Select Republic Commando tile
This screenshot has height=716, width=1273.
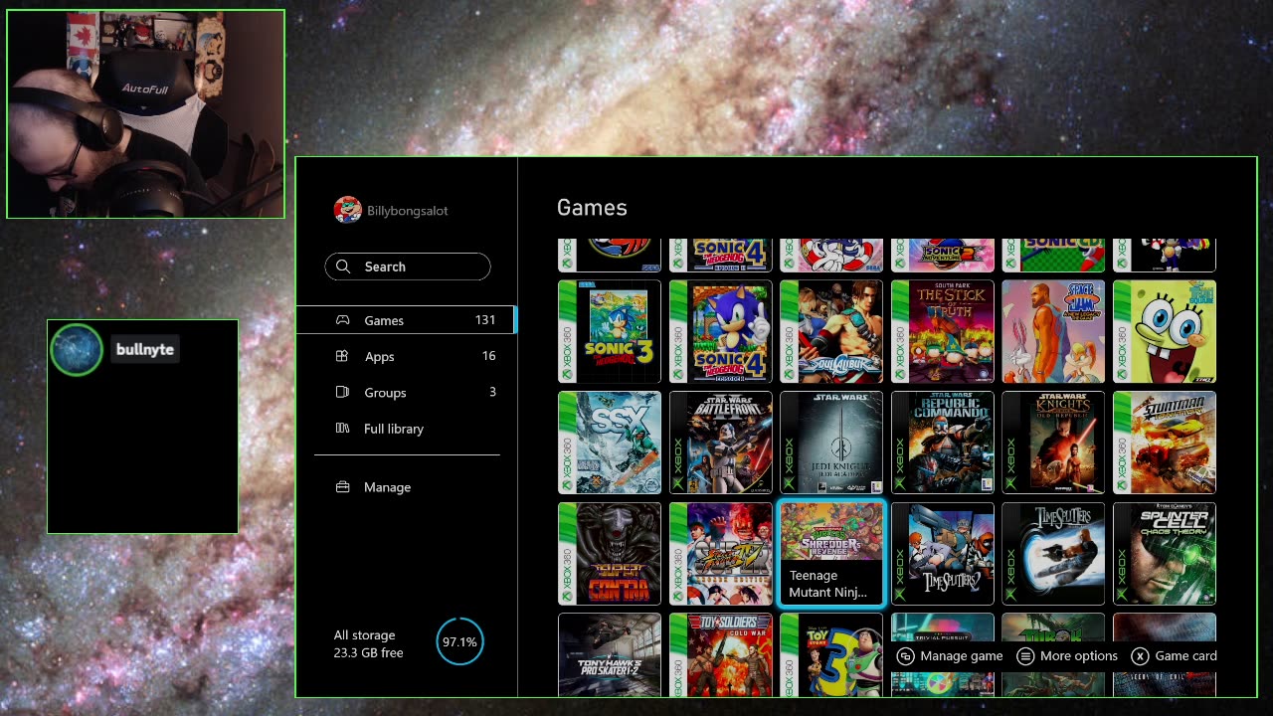click(943, 443)
